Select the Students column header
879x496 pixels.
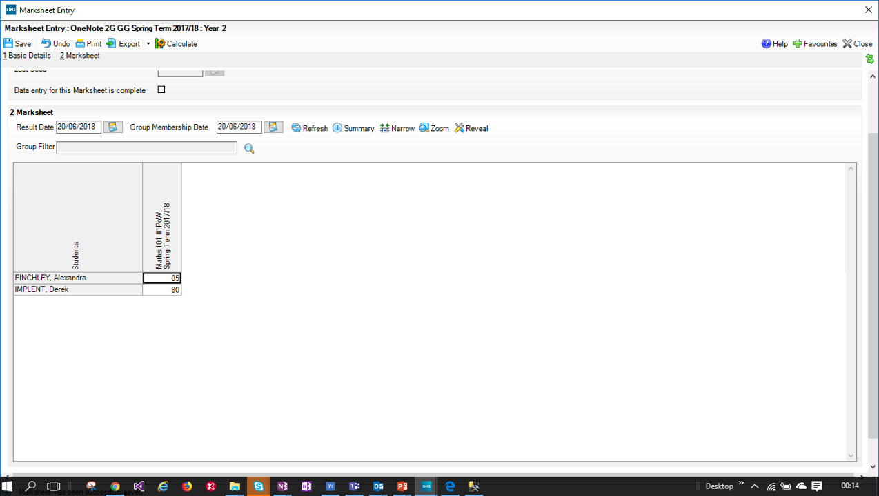point(78,218)
